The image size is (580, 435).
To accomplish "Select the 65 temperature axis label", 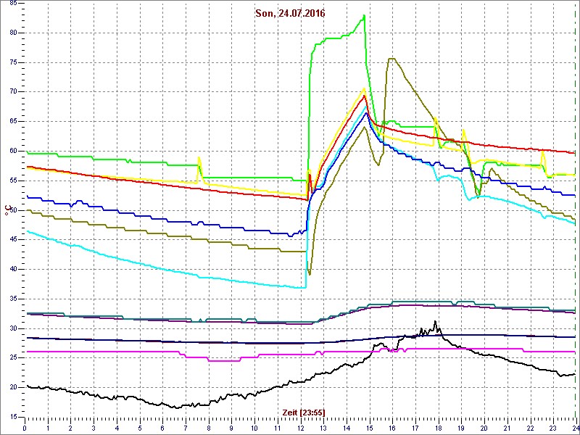I will (x=12, y=122).
